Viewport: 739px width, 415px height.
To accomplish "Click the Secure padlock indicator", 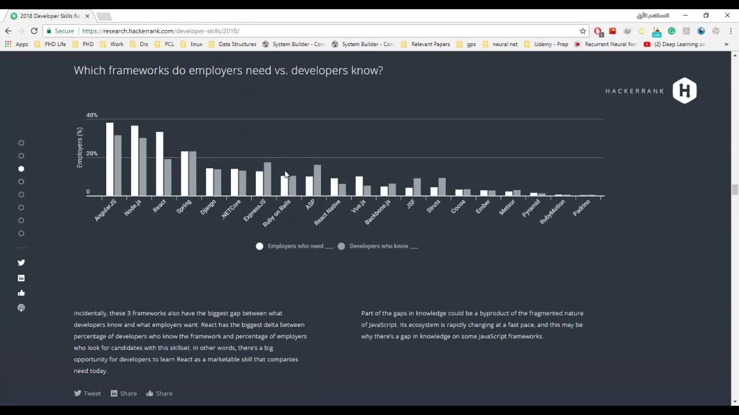I will tap(61, 31).
